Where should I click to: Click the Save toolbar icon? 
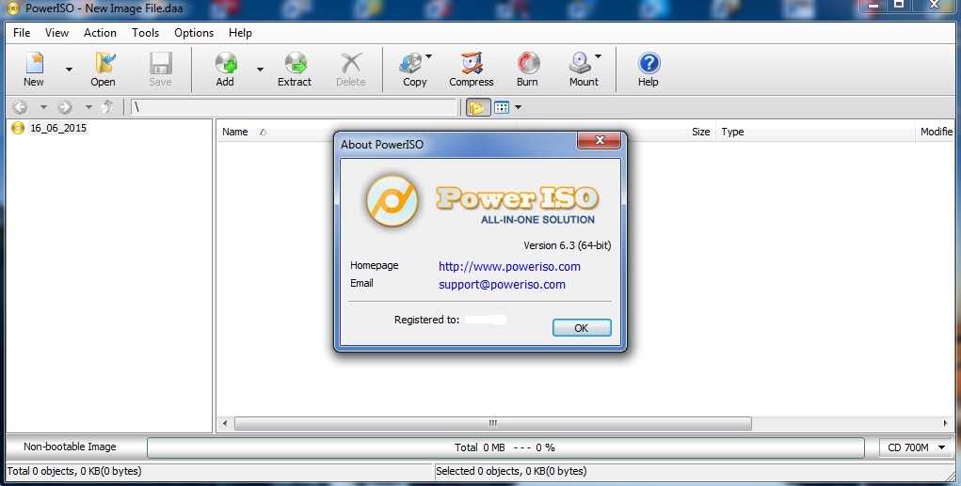[160, 70]
